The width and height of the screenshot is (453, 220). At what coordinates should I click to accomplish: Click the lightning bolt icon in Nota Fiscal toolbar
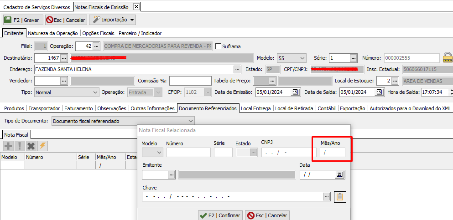click(43, 146)
